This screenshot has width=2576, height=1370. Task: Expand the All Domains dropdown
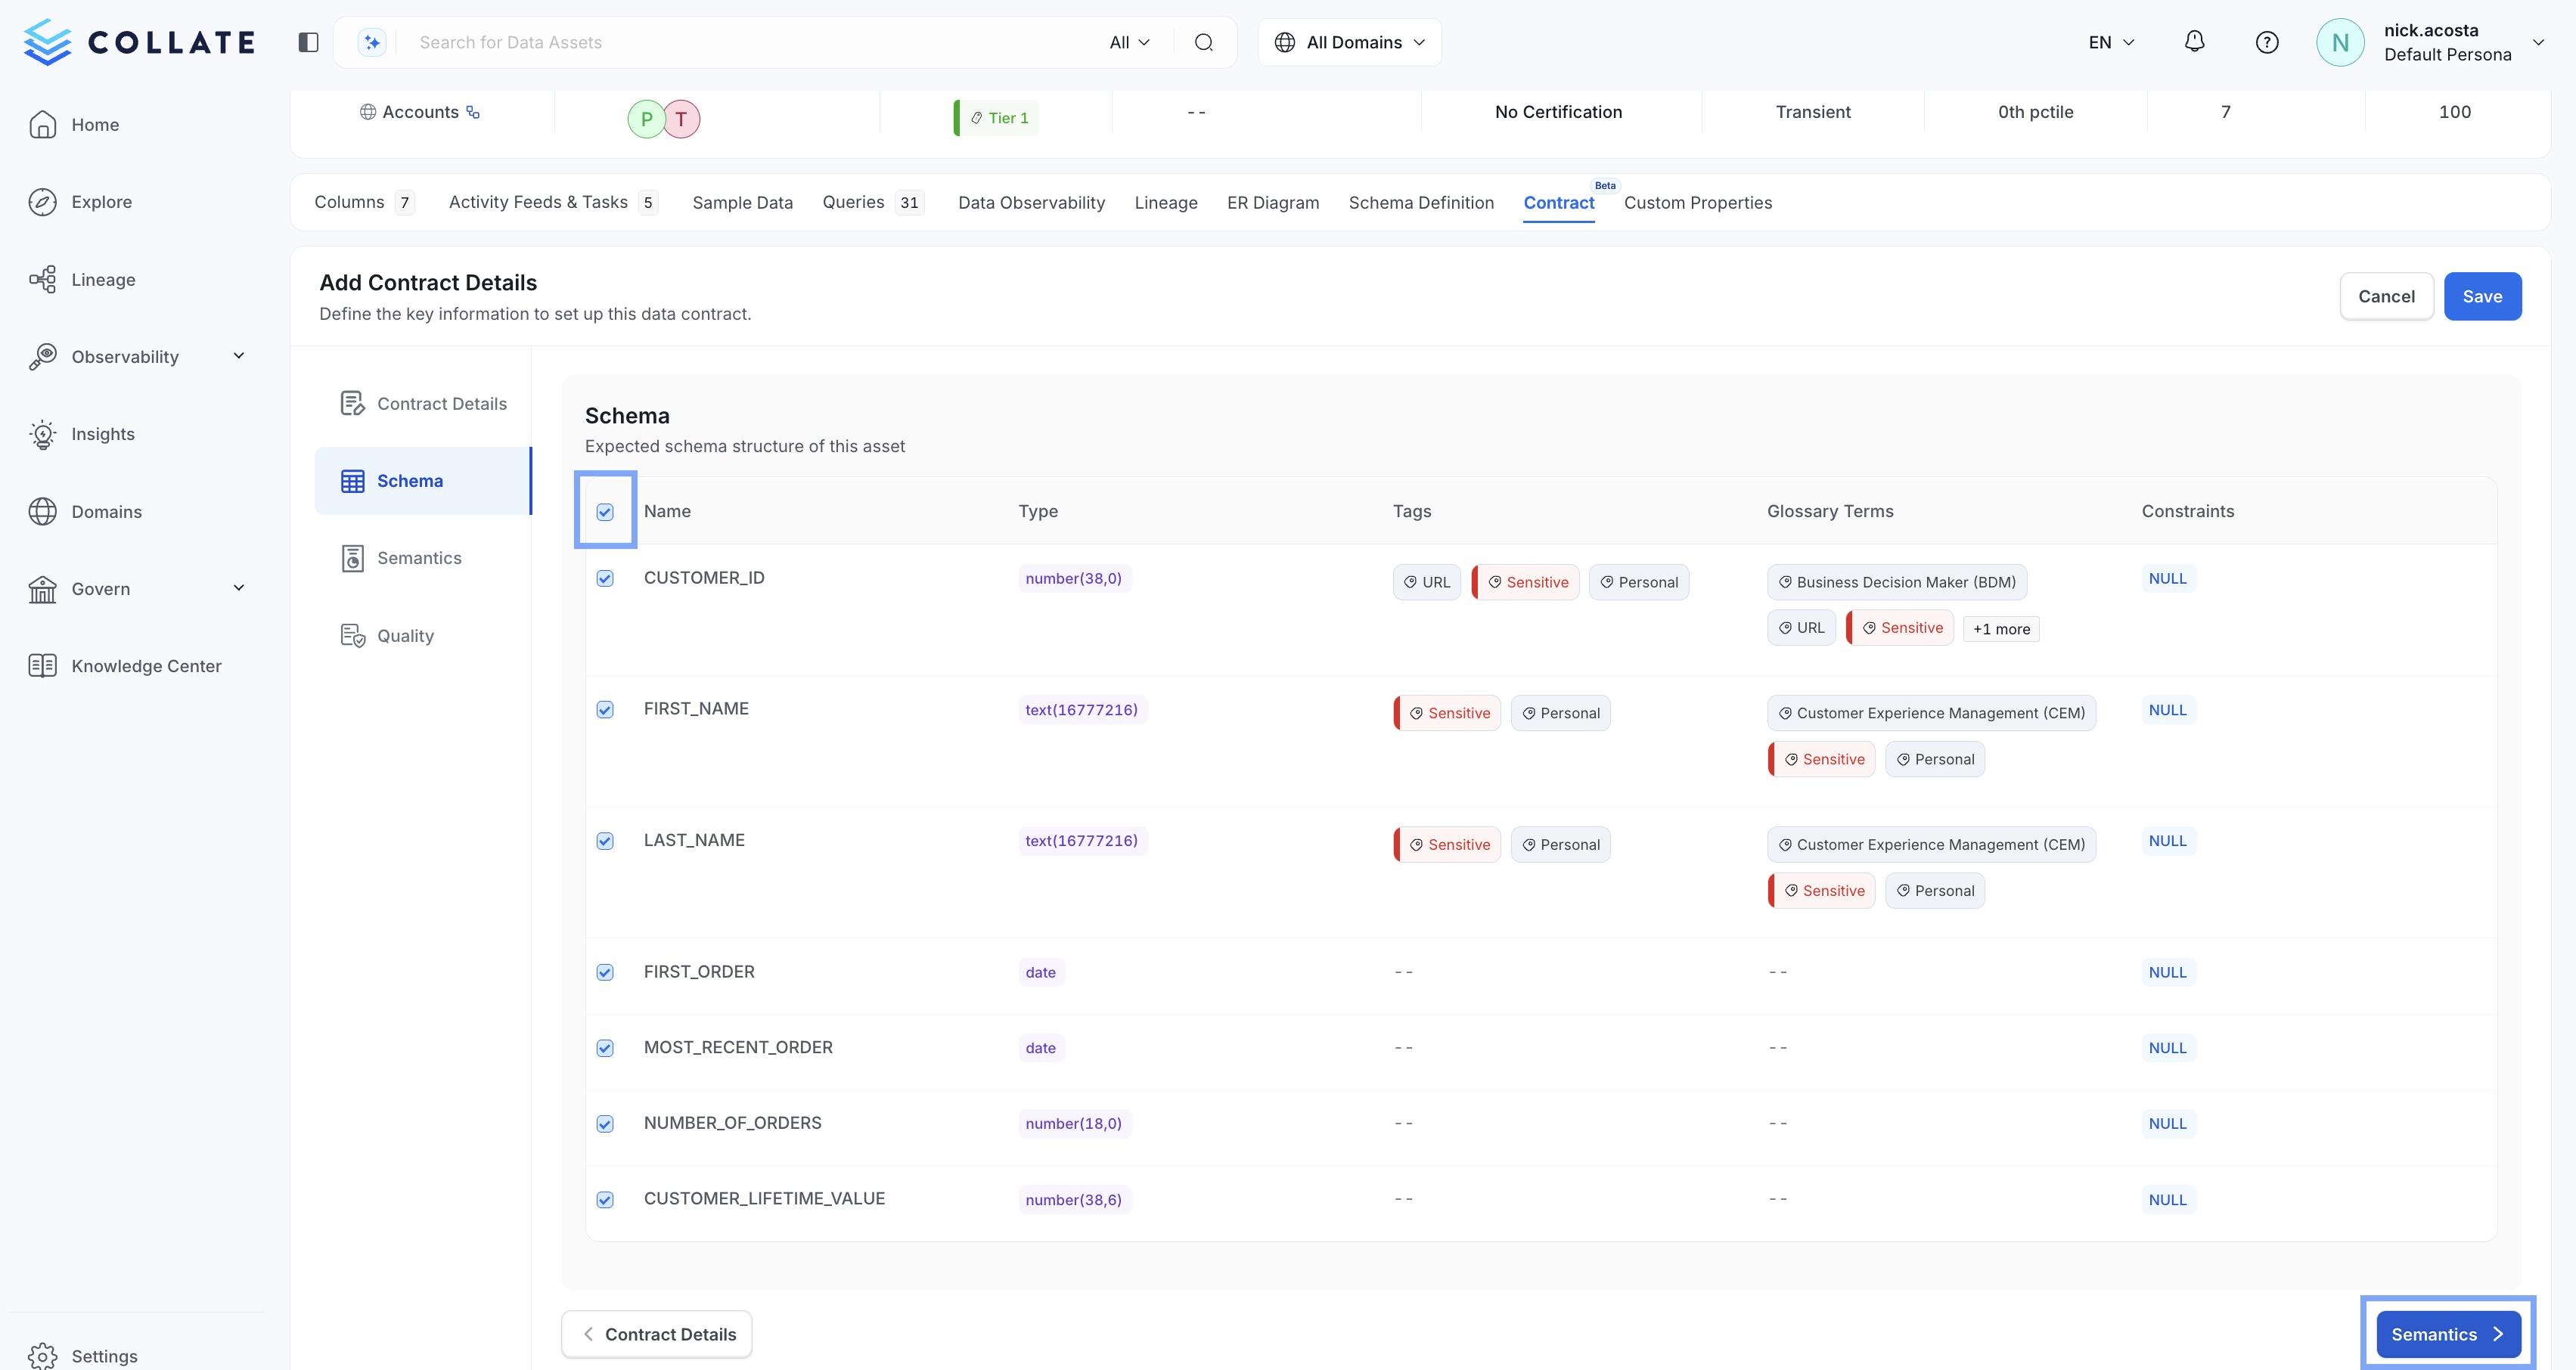[1349, 42]
